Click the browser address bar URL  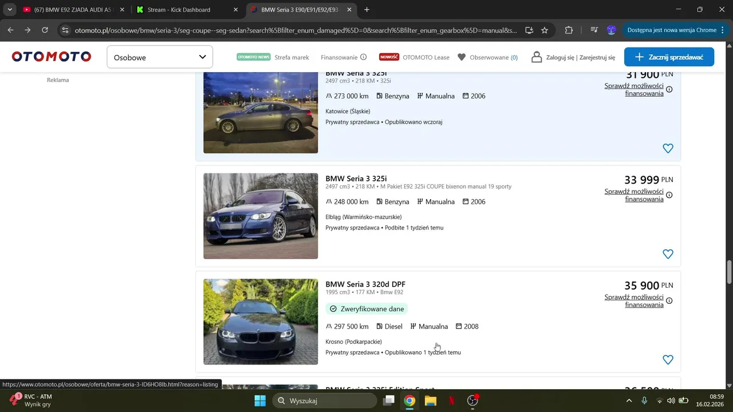(295, 30)
